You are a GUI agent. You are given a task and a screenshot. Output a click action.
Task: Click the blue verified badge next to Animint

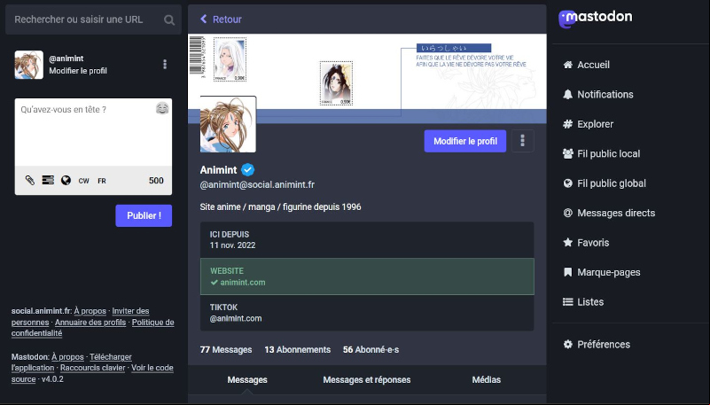[x=247, y=169]
